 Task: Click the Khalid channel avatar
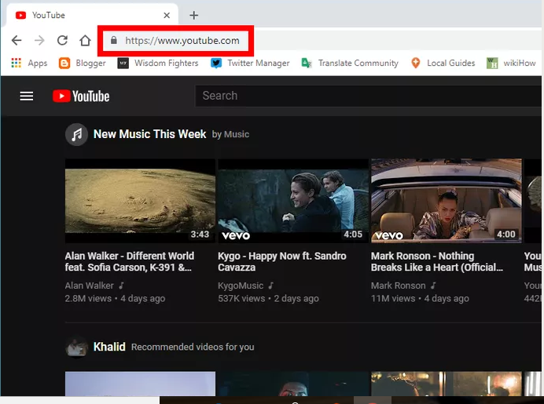point(76,347)
